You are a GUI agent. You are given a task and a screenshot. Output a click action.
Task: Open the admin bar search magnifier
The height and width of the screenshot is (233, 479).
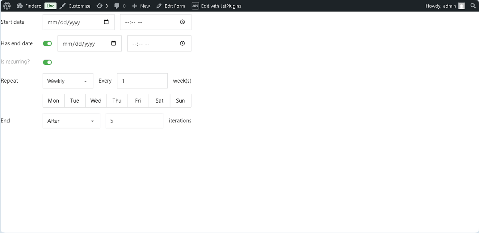tap(473, 6)
